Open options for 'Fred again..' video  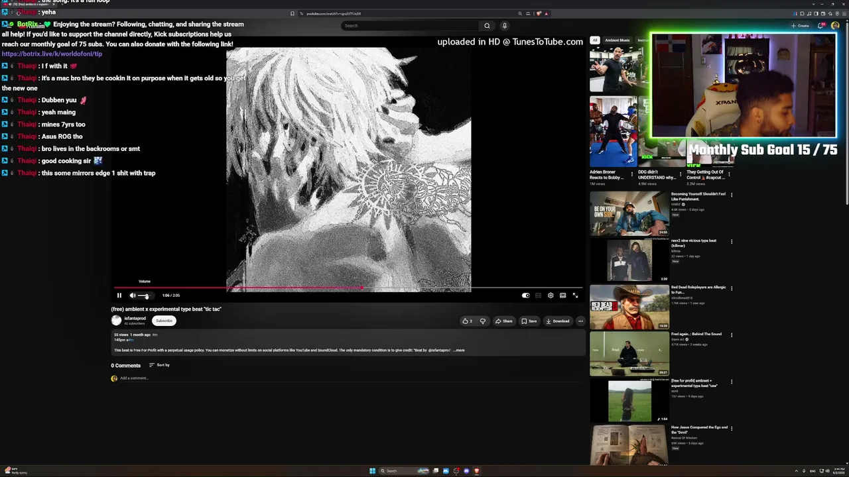click(732, 335)
